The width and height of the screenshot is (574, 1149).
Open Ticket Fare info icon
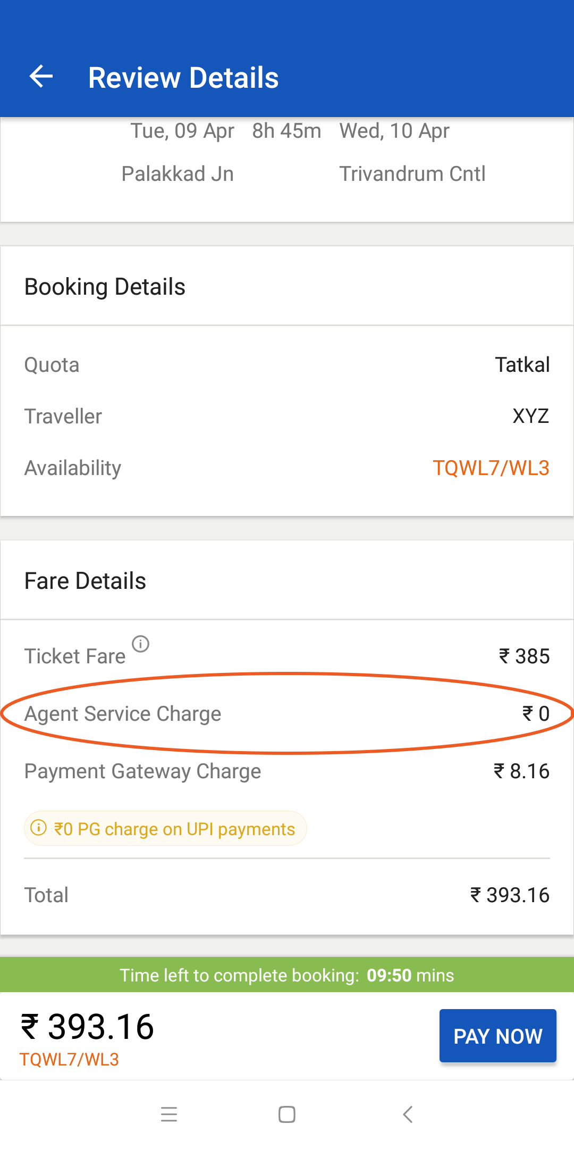click(x=140, y=644)
